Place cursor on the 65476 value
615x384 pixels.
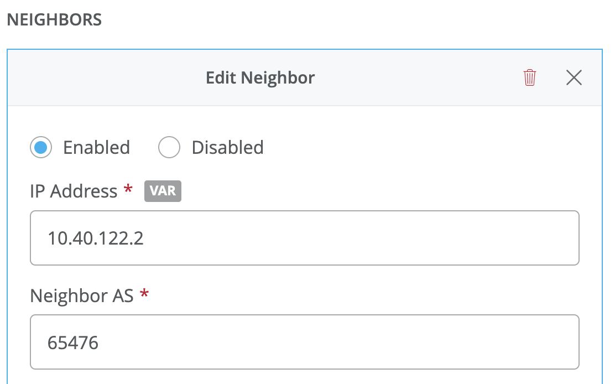click(x=73, y=343)
